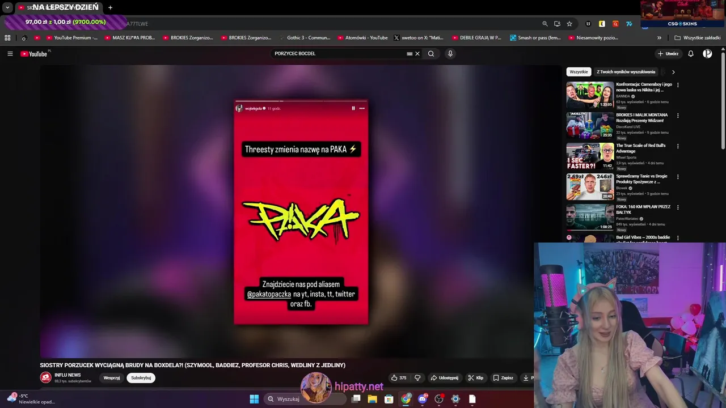Image resolution: width=726 pixels, height=408 pixels.
Task: Select the Z Twoich wyników wyszukiwania chip
Action: 626,72
